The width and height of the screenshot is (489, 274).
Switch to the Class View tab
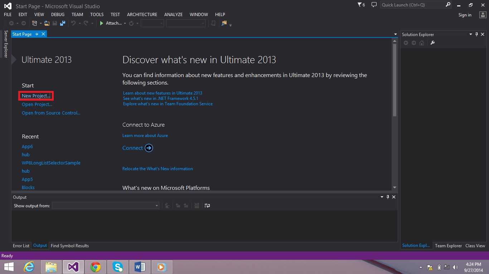coord(475,246)
